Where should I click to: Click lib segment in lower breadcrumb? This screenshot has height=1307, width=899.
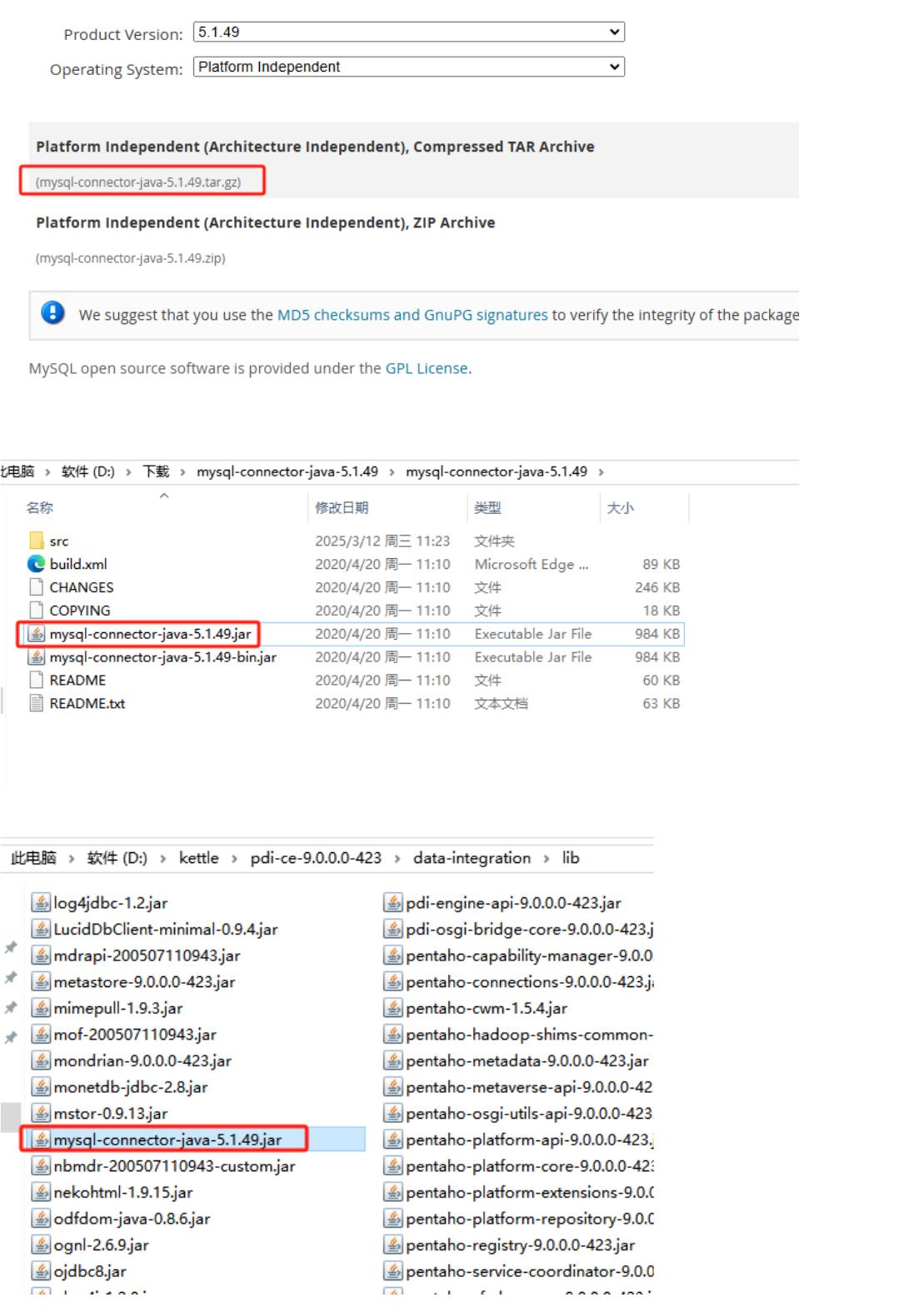click(x=571, y=858)
